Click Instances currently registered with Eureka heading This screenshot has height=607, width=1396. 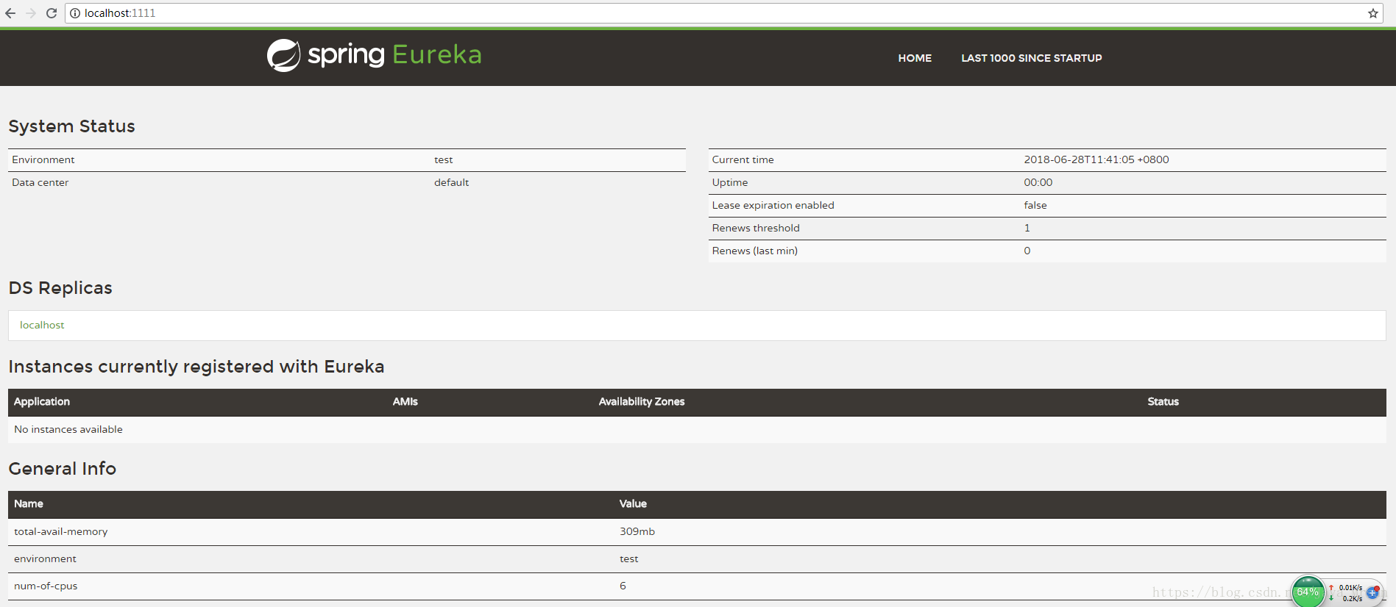(196, 367)
